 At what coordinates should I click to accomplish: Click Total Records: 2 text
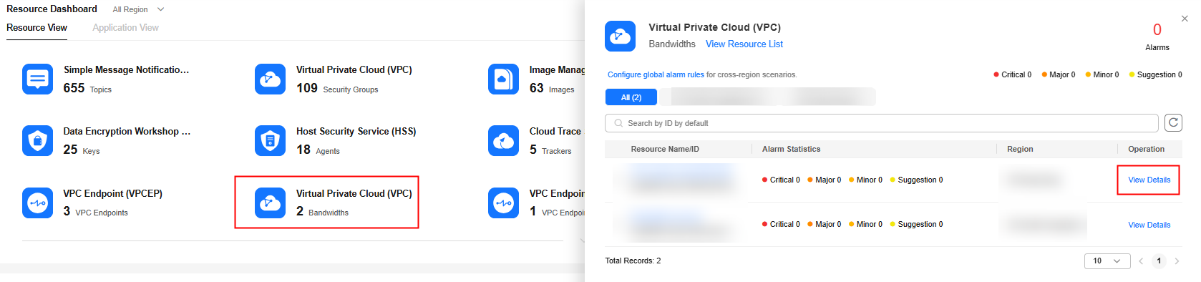tap(633, 261)
